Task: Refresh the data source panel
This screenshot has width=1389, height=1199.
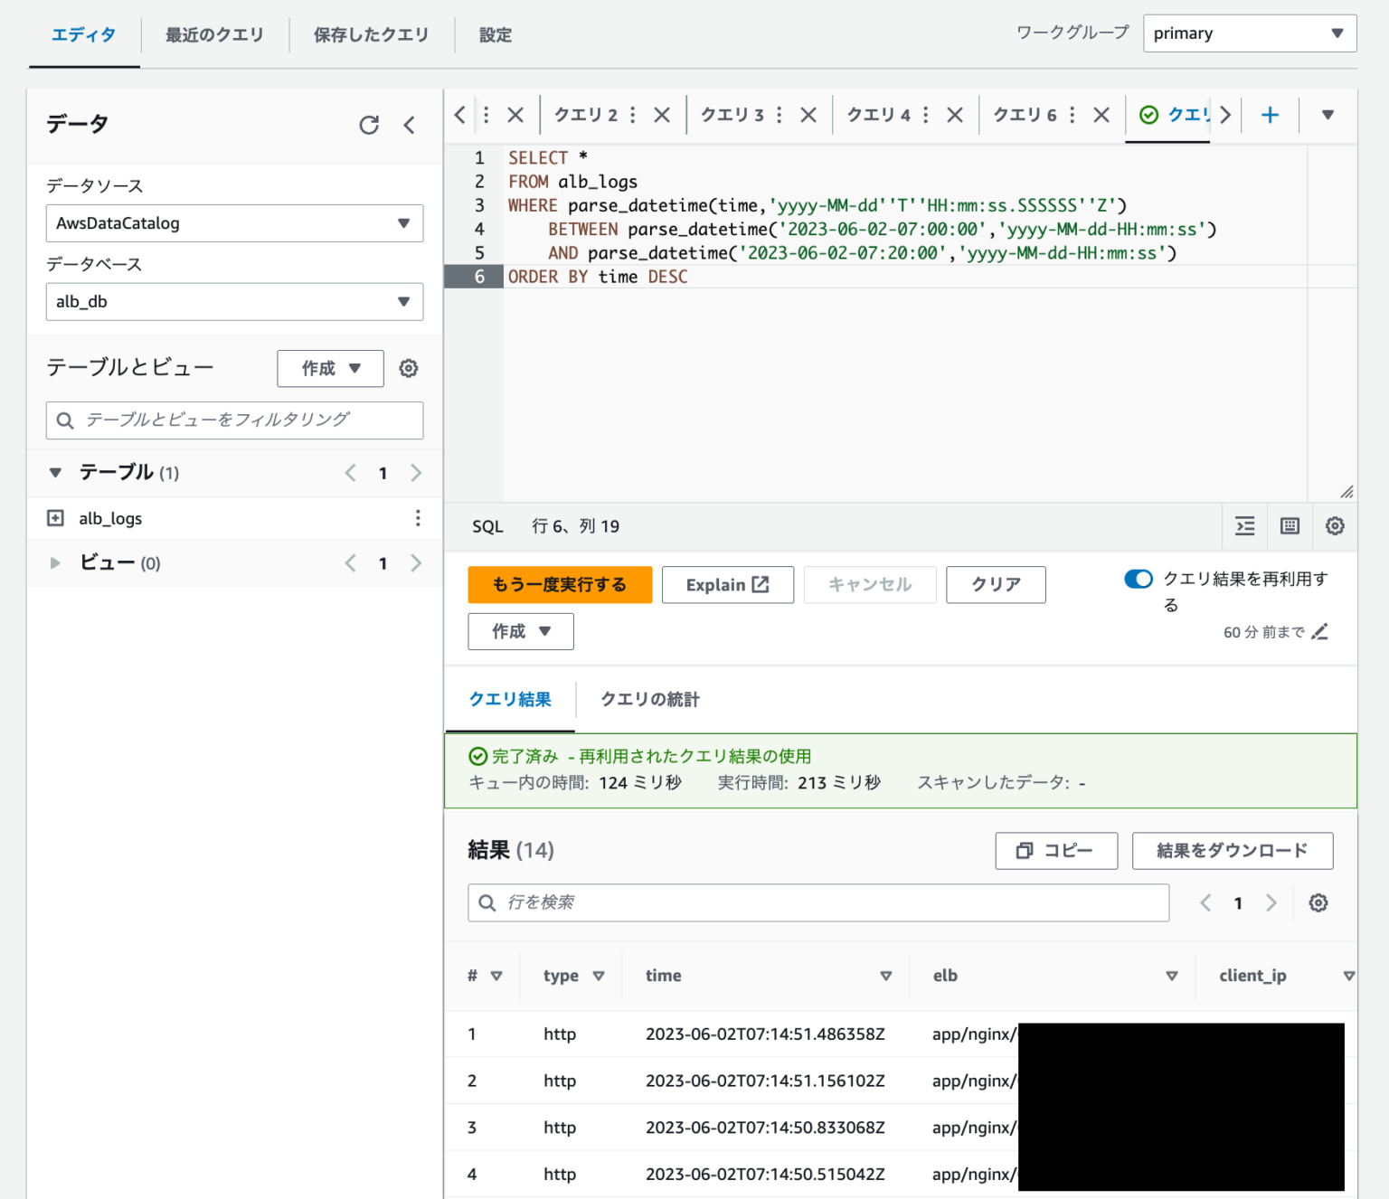Action: pyautogui.click(x=370, y=125)
